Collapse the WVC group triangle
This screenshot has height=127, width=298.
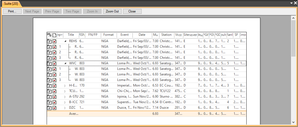[x=65, y=63]
